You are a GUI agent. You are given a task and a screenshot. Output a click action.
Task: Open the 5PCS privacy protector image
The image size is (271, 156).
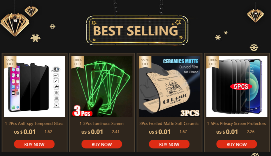click(x=237, y=86)
